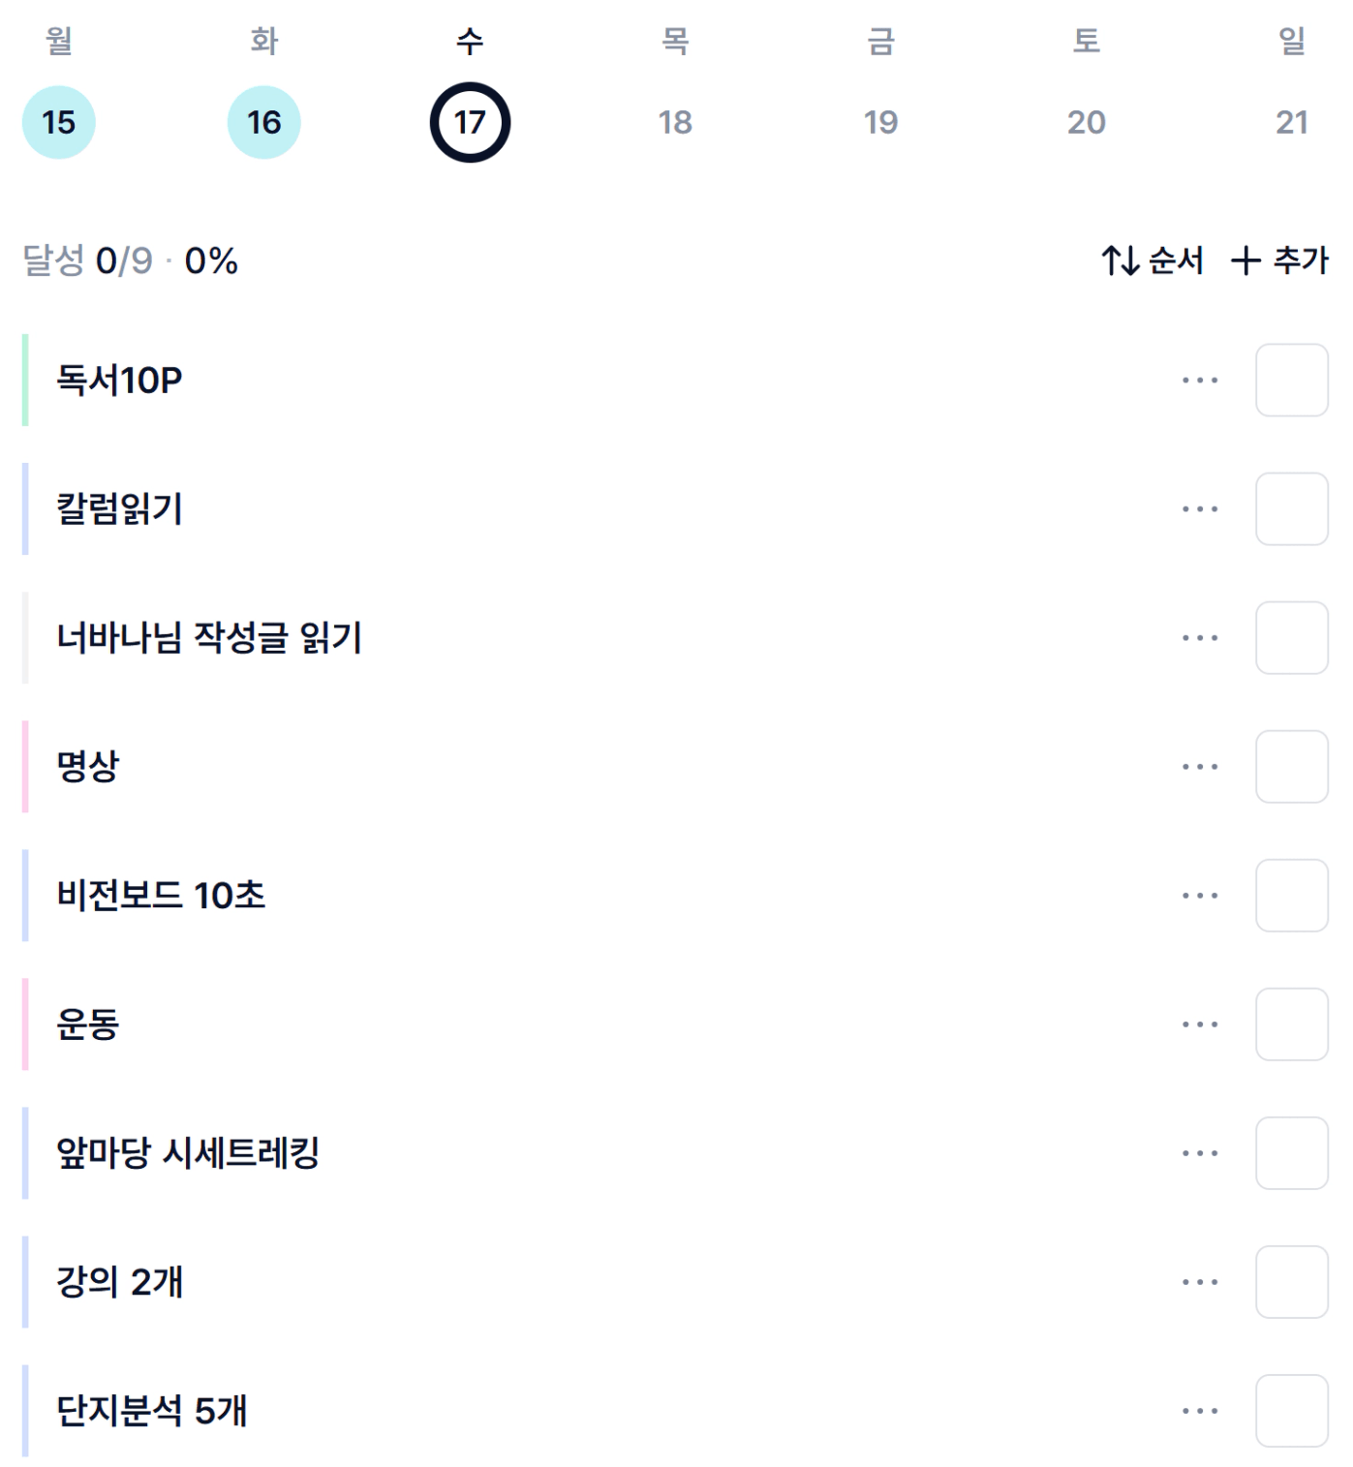Click the pink color bar beside 명상
Viewport: 1353px width, 1467px height.
pos(25,767)
